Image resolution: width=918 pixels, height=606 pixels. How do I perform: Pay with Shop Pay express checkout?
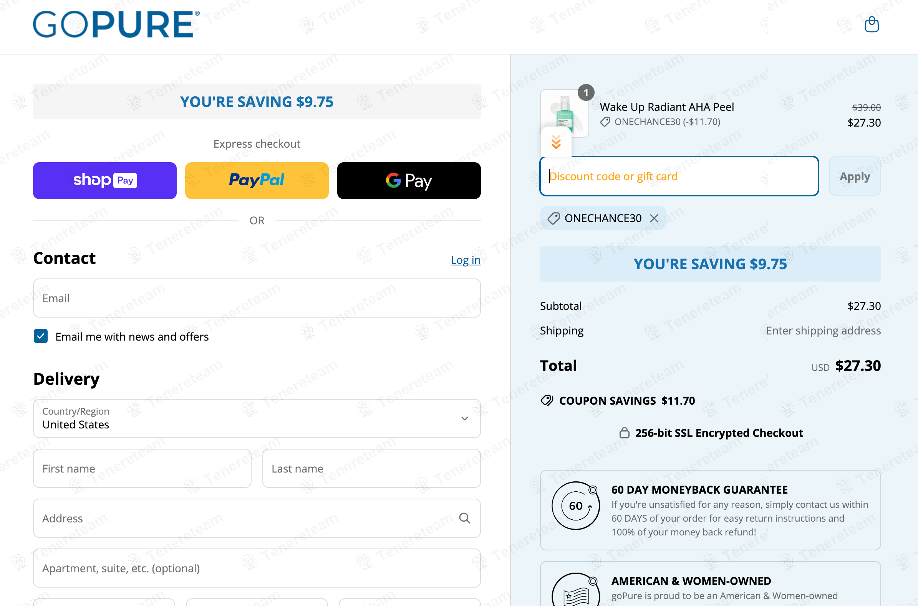coord(104,181)
